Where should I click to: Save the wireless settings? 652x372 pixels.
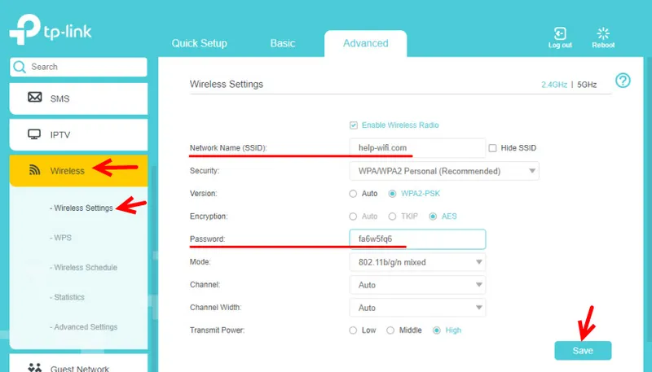tap(583, 350)
